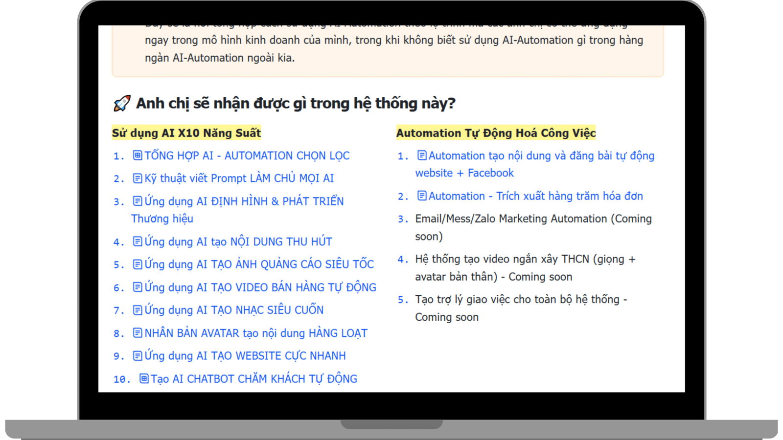Screen dimensions: 783x440
Task: Click the page icon before TẠO ẢNH QUẢNG CÁO
Action: pyautogui.click(x=138, y=264)
